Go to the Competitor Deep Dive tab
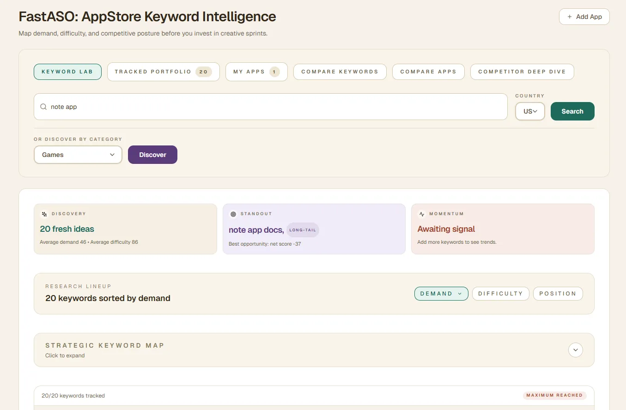 pyautogui.click(x=522, y=72)
